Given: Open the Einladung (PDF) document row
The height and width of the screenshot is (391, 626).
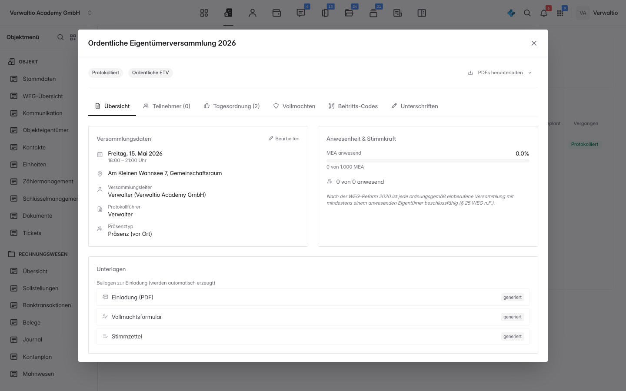Looking at the screenshot, I should point(313,297).
